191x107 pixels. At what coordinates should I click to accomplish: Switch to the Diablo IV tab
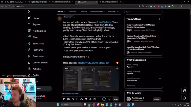pos(83,12)
